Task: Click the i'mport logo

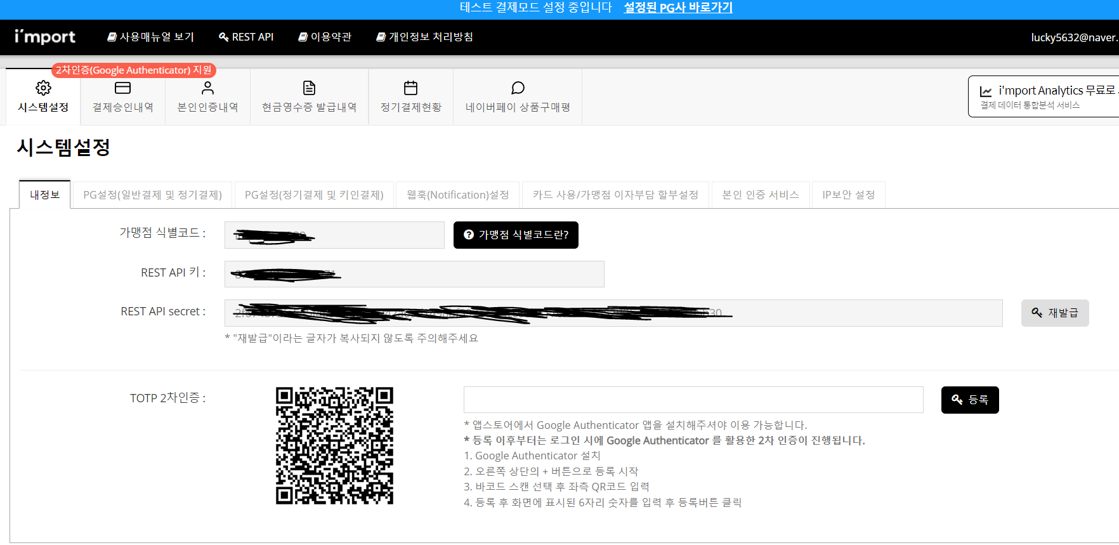Action: point(45,37)
